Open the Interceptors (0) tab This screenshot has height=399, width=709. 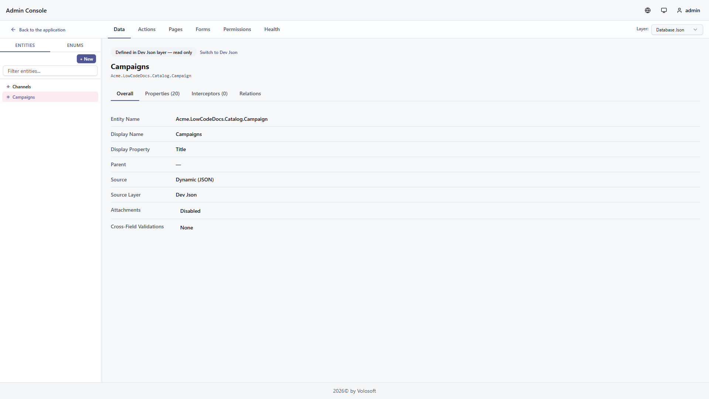click(x=209, y=93)
